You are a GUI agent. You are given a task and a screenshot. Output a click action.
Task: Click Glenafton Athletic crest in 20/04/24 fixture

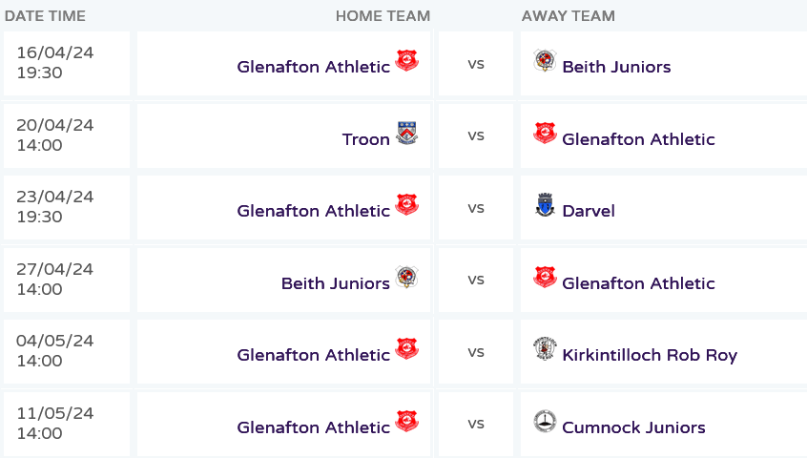pyautogui.click(x=545, y=134)
